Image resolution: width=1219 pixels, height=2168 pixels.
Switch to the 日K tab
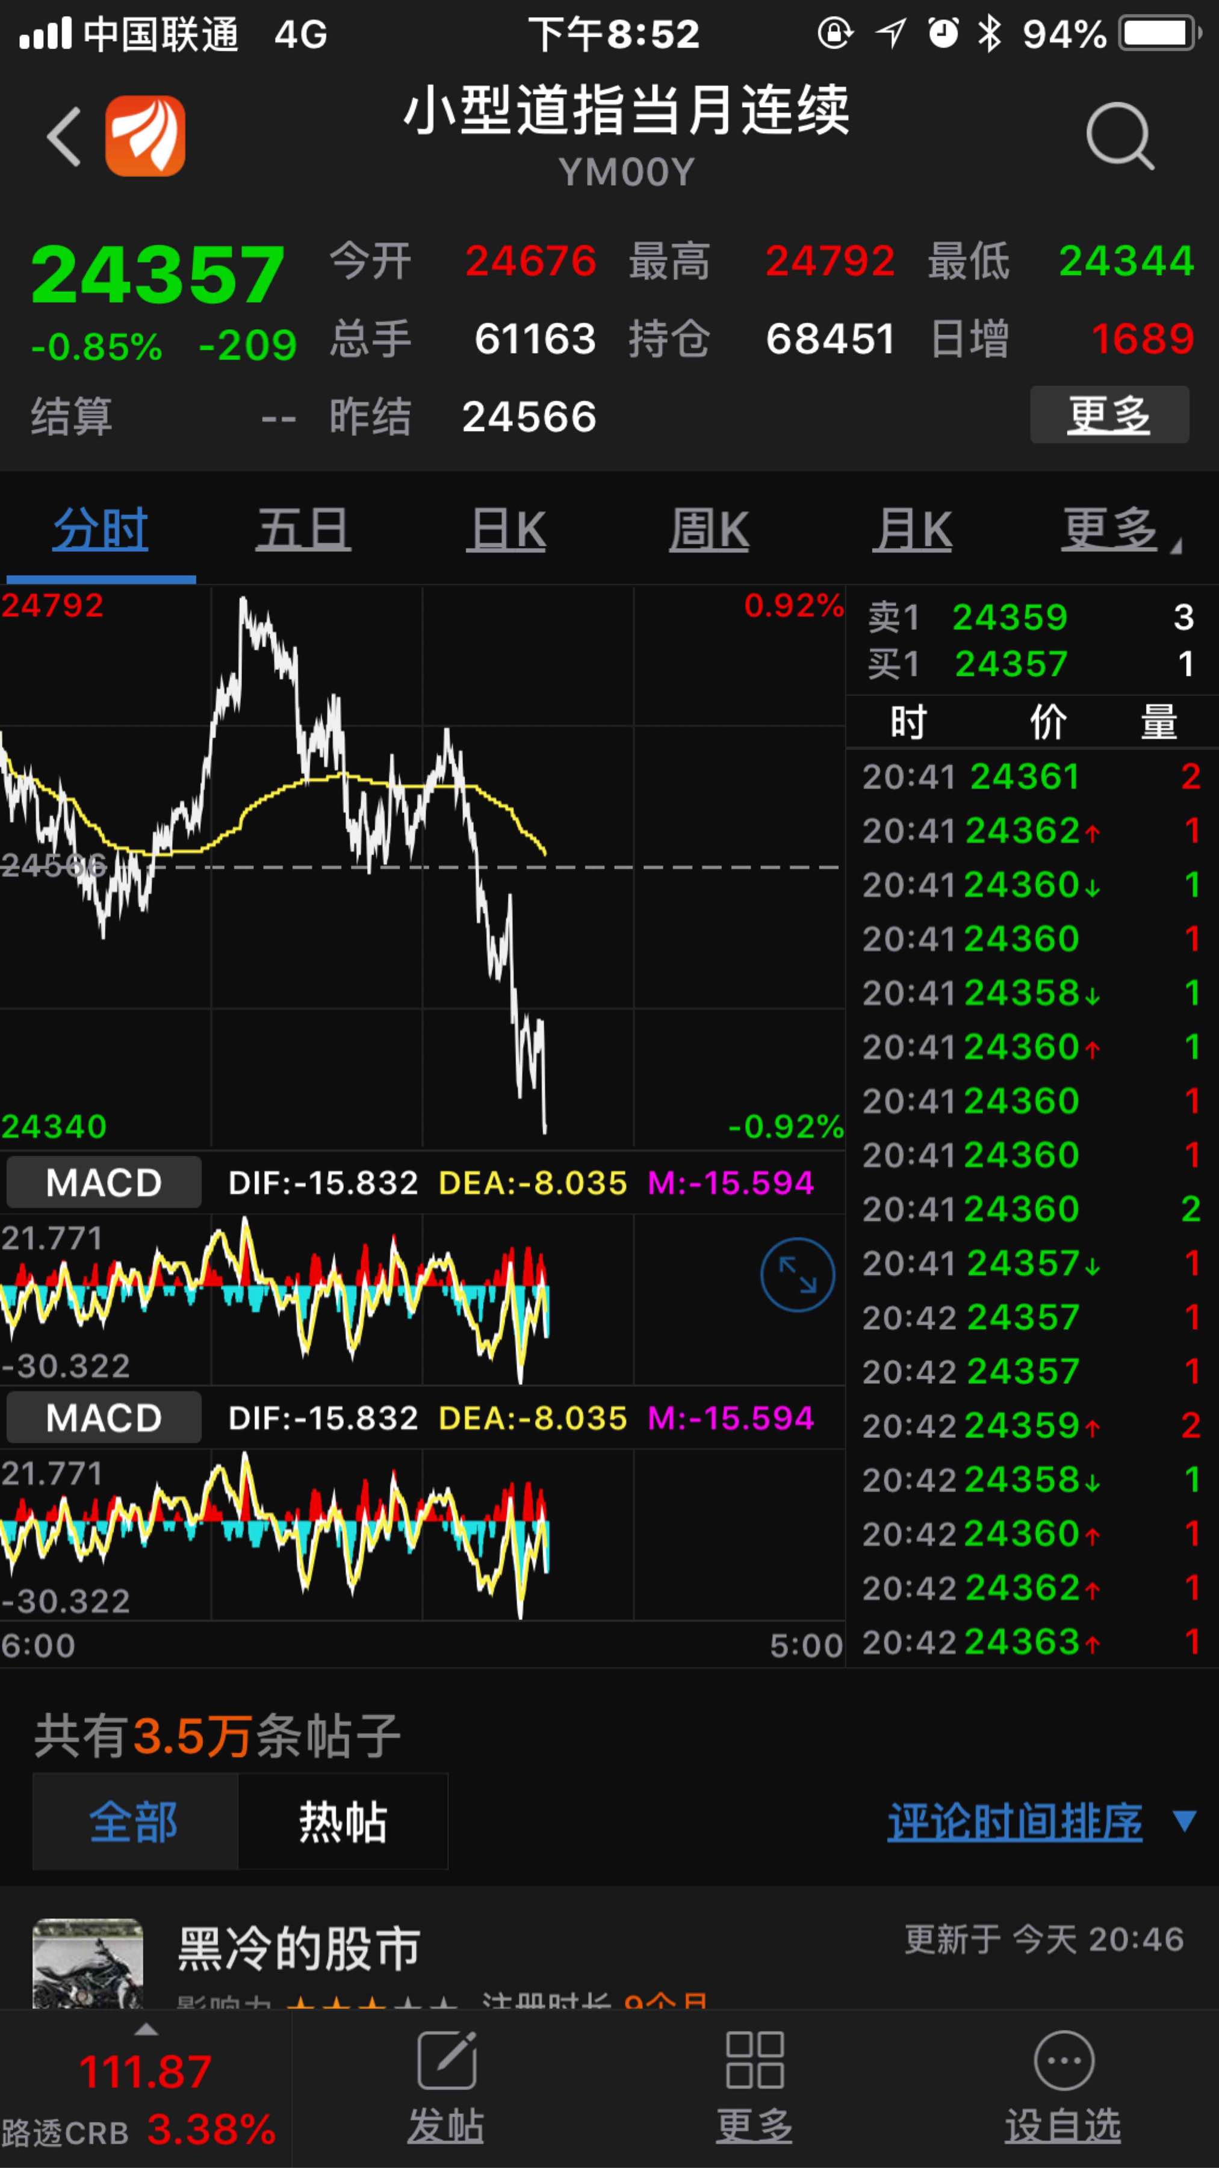click(x=507, y=530)
